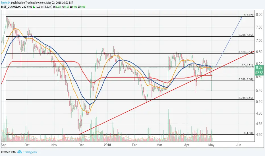This screenshot has width=265, height=156.
Task: Click the 7.50 price axis label
Action: (259, 27)
